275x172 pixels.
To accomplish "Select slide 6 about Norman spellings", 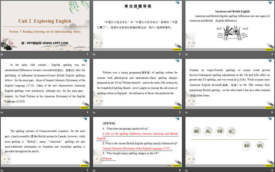I will pos(230,84).
